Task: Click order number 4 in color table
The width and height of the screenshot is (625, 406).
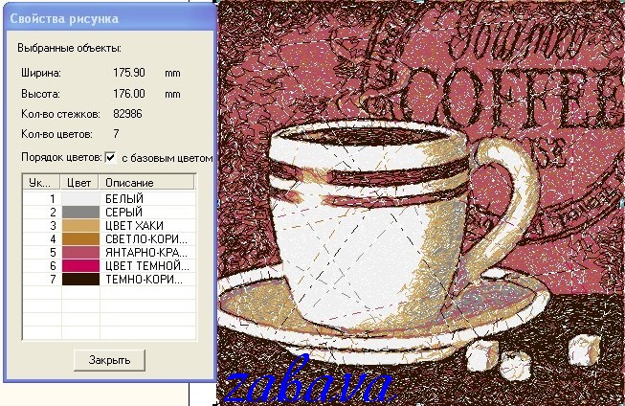Action: coord(53,238)
